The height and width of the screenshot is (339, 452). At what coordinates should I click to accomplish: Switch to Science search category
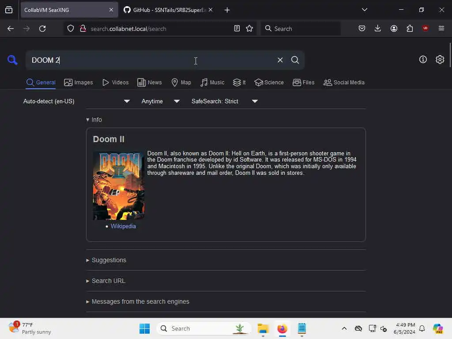269,83
